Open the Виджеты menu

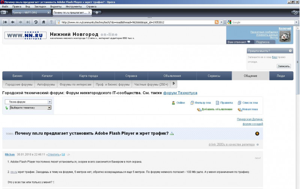click(x=56, y=6)
